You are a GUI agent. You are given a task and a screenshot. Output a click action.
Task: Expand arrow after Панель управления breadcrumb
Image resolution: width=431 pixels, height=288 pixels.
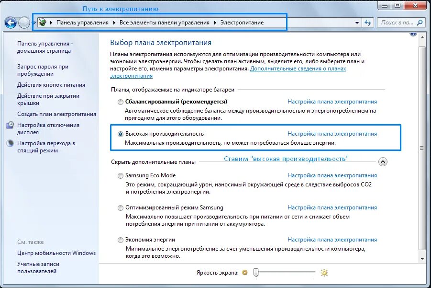click(114, 23)
